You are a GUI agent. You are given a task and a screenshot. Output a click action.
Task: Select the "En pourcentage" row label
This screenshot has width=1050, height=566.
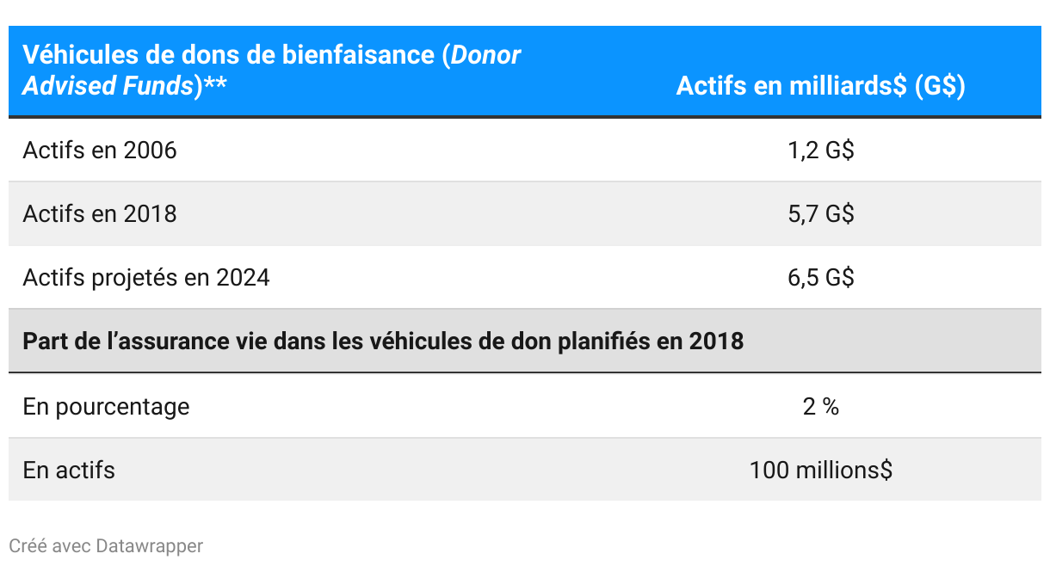[106, 406]
